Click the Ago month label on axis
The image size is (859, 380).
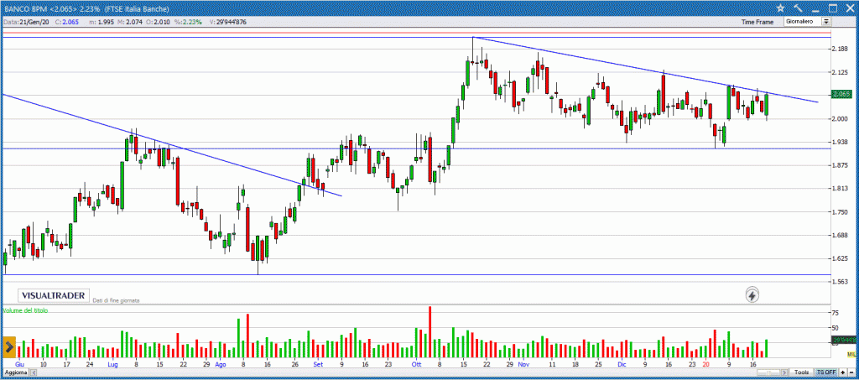click(221, 363)
